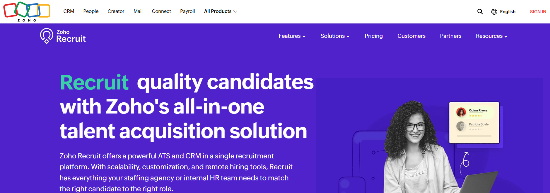Screen dimensions: 550x193
Task: Open the Payroll product page
Action: pyautogui.click(x=187, y=11)
